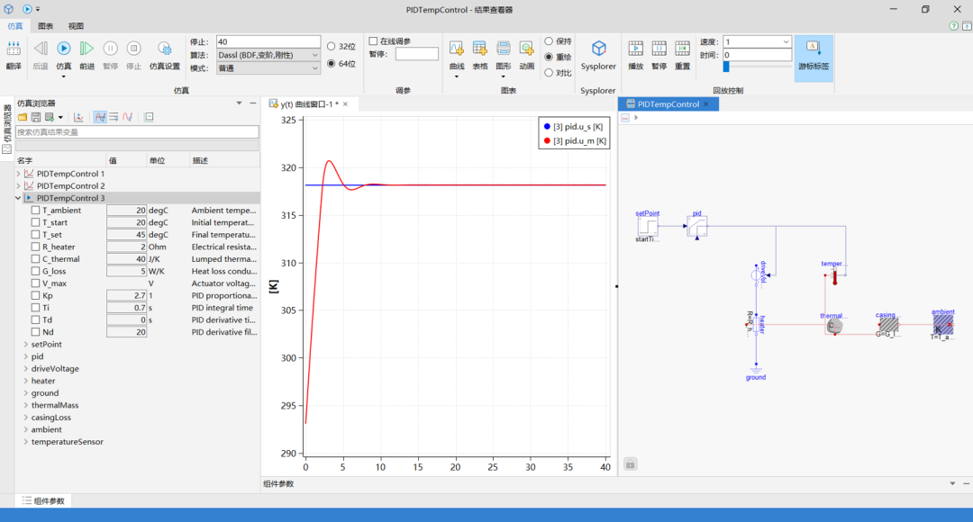Open the 表格 table view
973x522 pixels.
479,49
